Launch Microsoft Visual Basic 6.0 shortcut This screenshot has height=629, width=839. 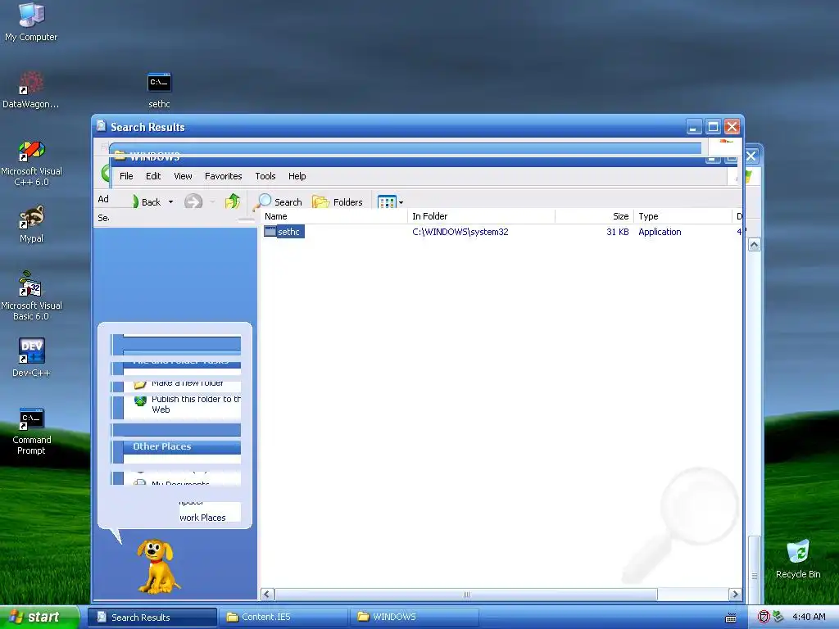[32, 296]
